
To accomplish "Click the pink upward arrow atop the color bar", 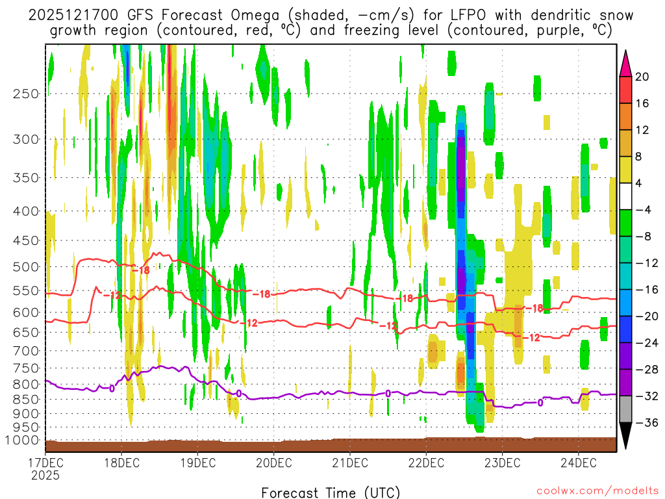I will click(x=625, y=64).
